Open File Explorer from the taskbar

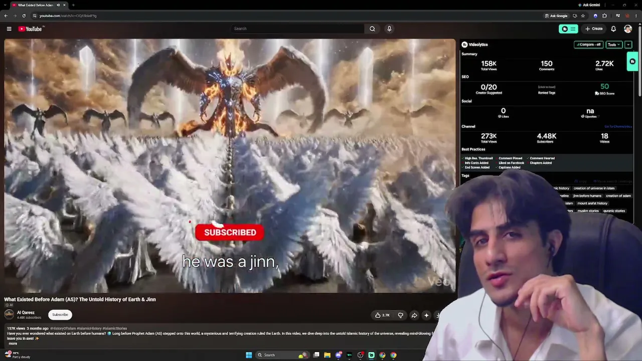click(328, 355)
